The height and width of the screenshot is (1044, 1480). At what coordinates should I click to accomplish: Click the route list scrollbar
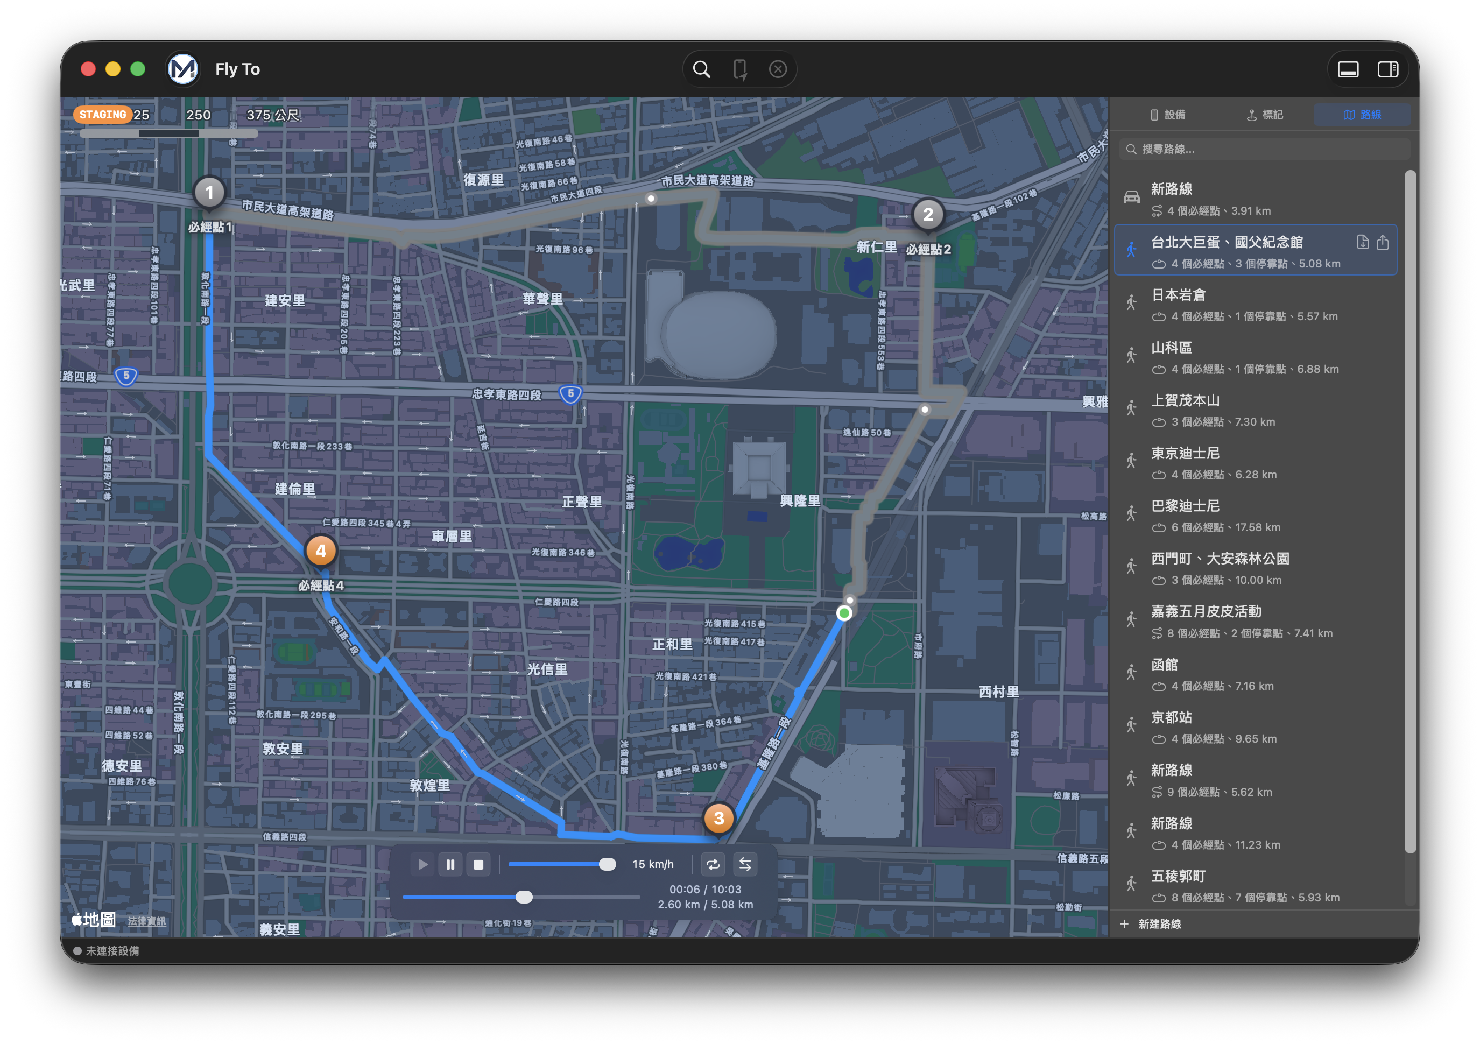click(1409, 512)
